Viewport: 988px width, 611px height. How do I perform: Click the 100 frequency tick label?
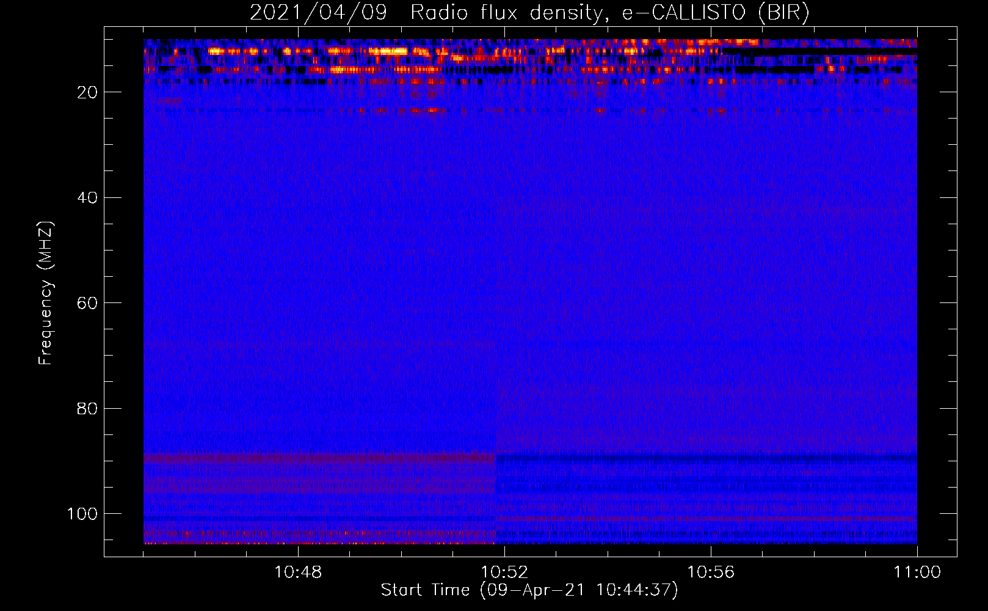tap(82, 514)
